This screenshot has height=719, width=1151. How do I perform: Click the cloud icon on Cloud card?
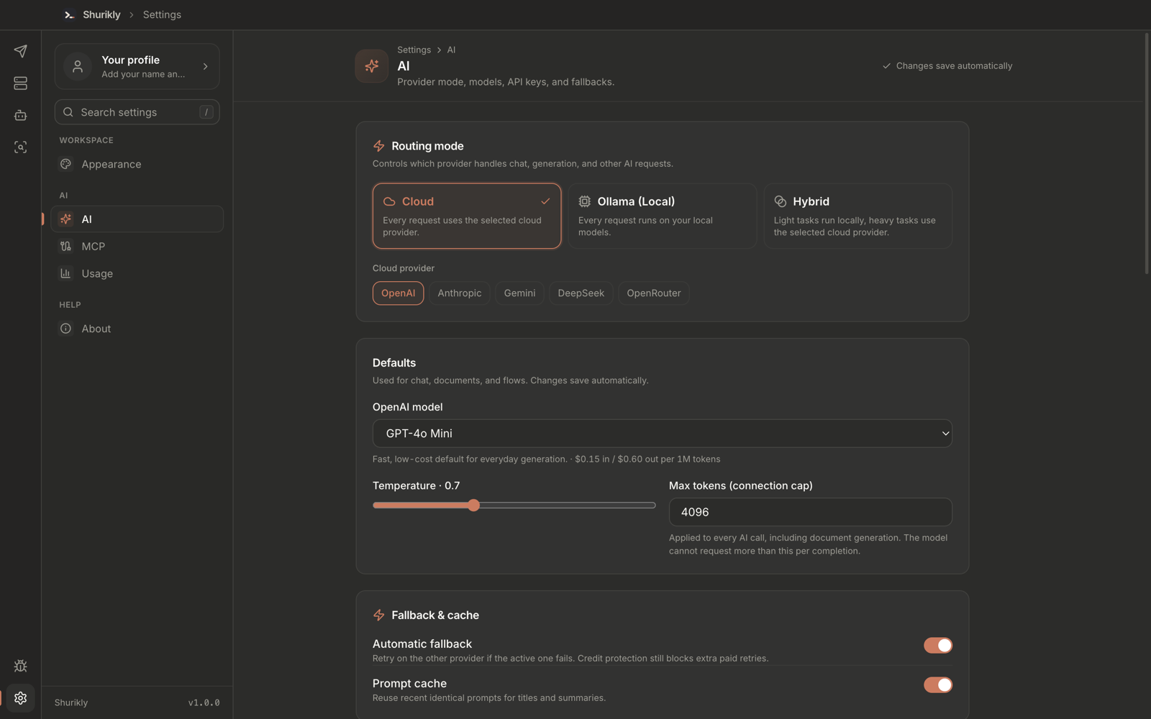point(389,201)
